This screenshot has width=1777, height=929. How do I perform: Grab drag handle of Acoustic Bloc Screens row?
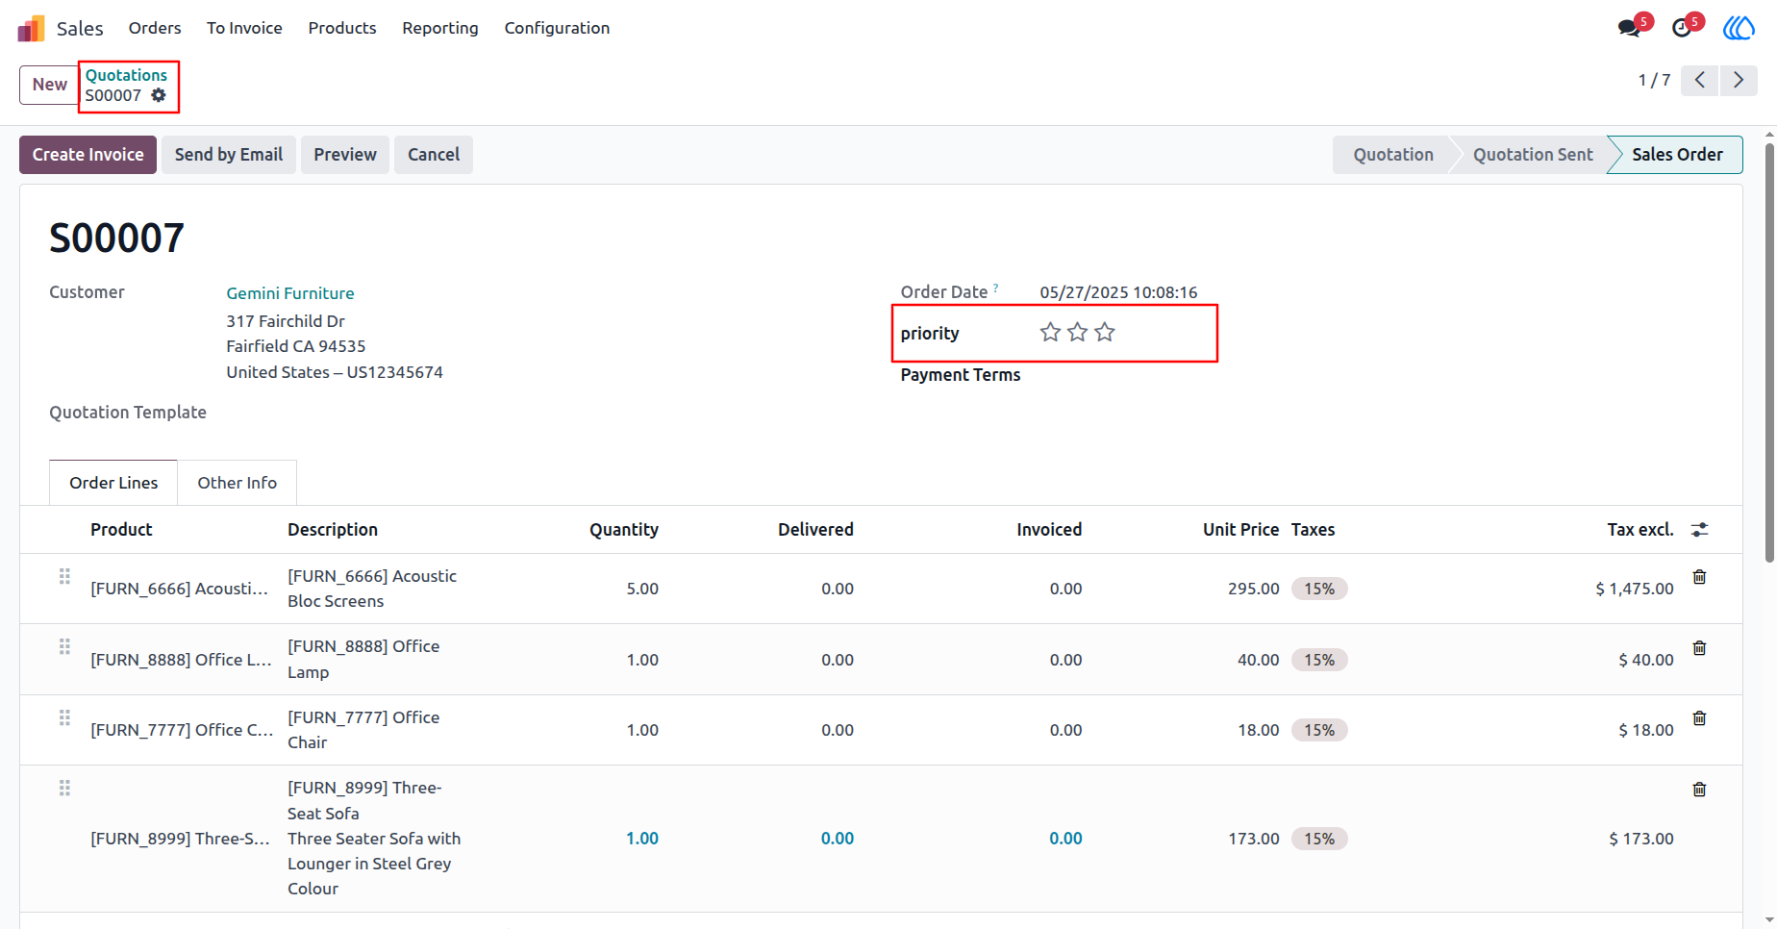(x=64, y=576)
